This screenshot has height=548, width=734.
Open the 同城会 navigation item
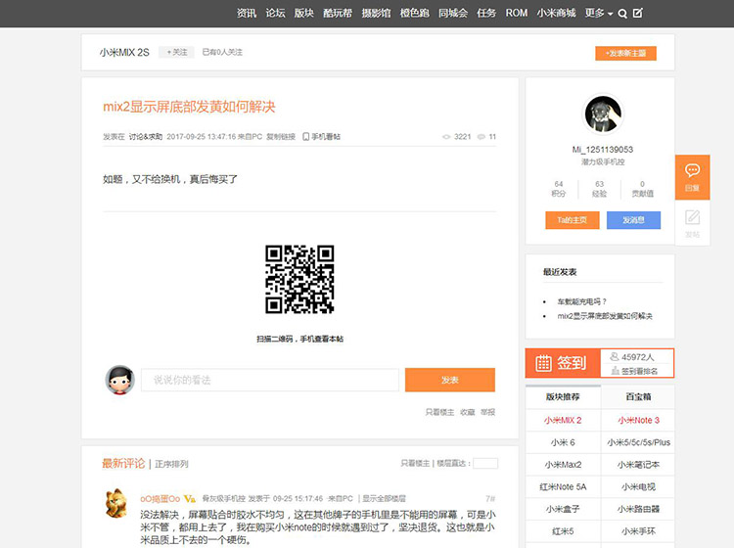pos(453,13)
